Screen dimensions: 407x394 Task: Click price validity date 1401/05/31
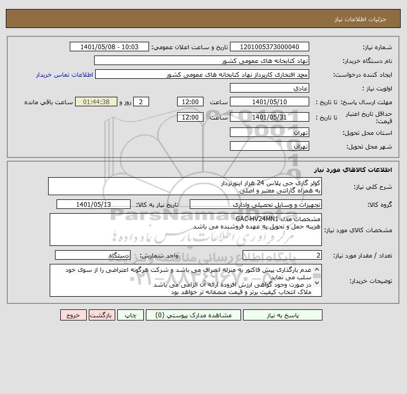coord(270,117)
